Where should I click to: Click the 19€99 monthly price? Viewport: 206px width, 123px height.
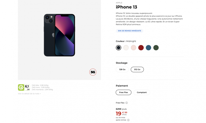tap(121, 114)
